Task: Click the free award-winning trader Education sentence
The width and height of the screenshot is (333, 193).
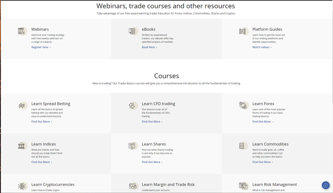Action: pyautogui.click(x=166, y=14)
